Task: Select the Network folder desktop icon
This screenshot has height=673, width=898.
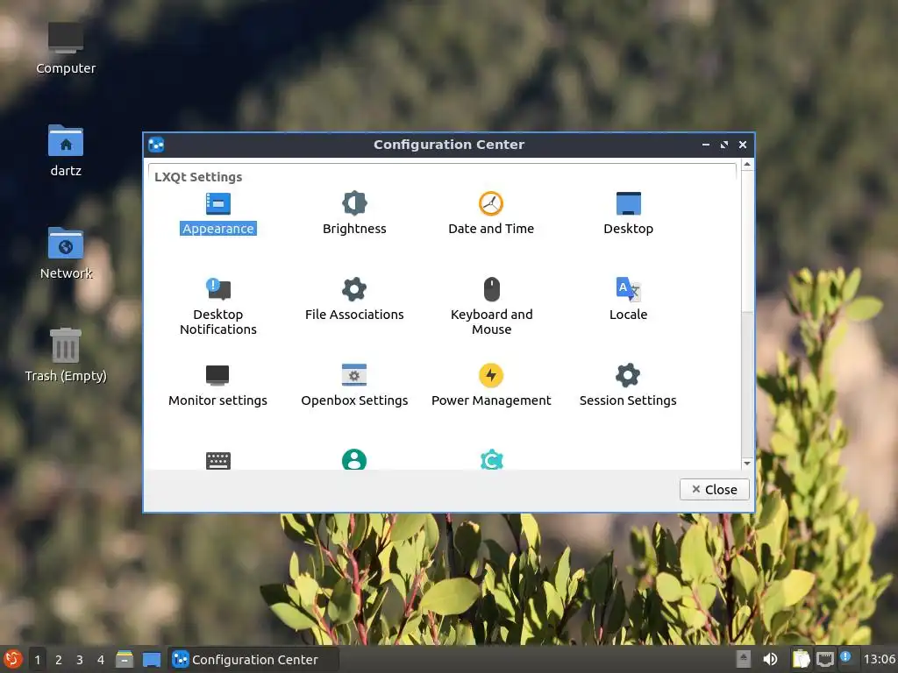Action: 65,244
